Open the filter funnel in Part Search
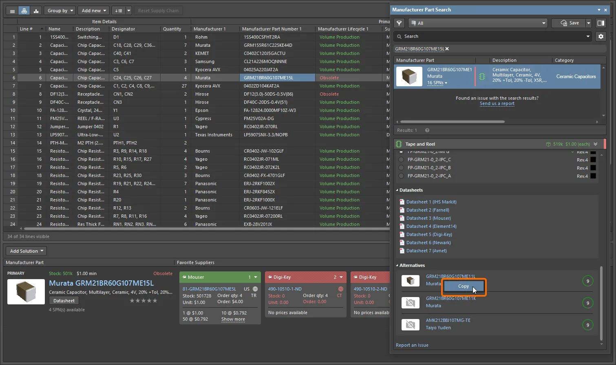This screenshot has width=616, height=365. [400, 23]
